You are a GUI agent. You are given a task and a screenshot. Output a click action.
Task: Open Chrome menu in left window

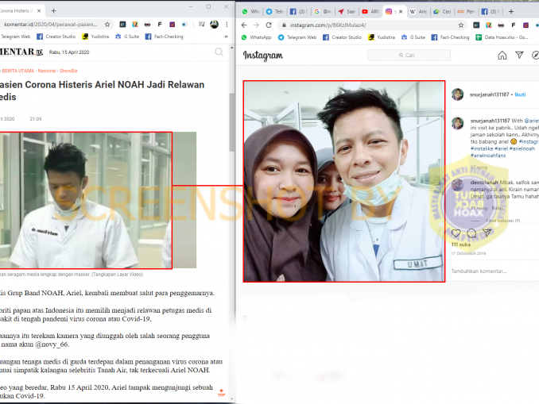click(227, 25)
